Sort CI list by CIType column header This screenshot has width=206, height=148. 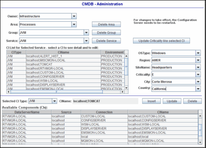(16, 52)
